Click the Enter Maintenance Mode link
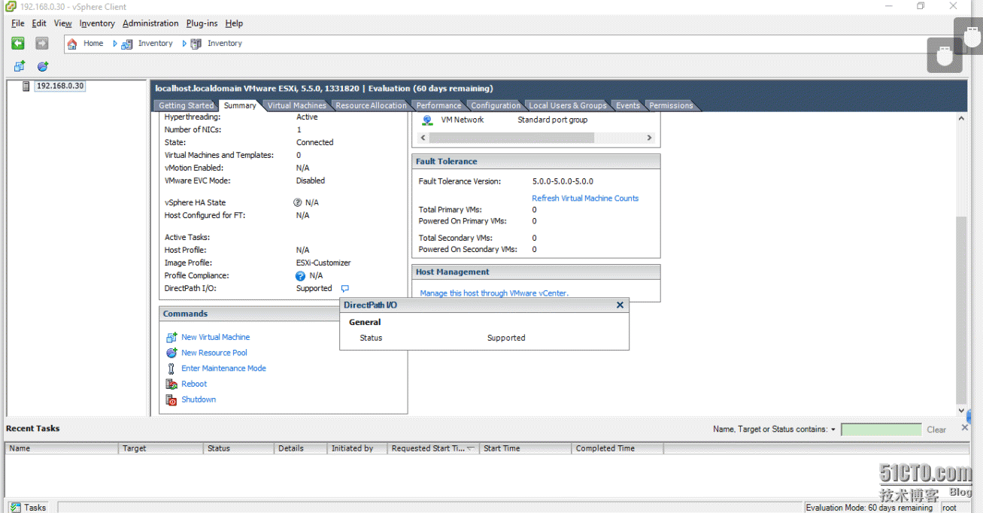Screen dimensions: 983x513 [x=223, y=369]
